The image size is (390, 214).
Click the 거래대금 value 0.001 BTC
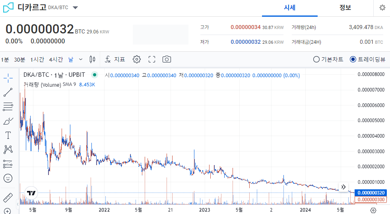click(371, 42)
